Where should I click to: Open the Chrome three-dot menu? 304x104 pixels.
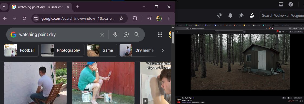(169, 18)
